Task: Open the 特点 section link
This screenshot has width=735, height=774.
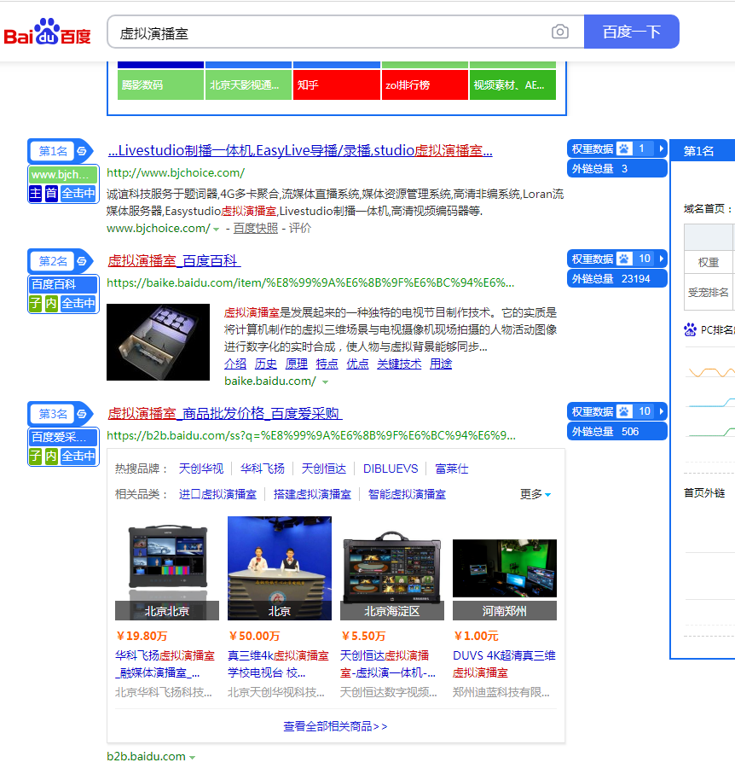Action: [327, 364]
